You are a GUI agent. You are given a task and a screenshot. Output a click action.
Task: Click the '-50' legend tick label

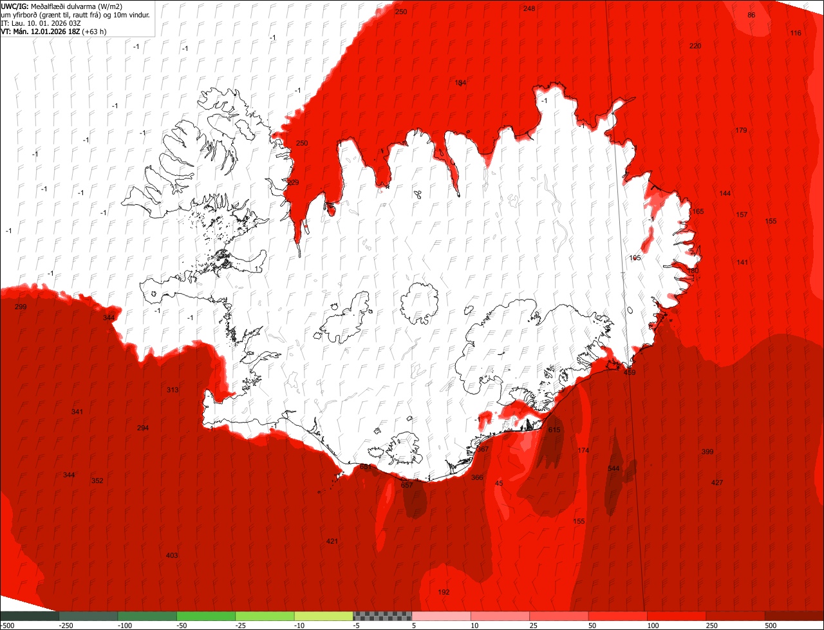(x=182, y=625)
